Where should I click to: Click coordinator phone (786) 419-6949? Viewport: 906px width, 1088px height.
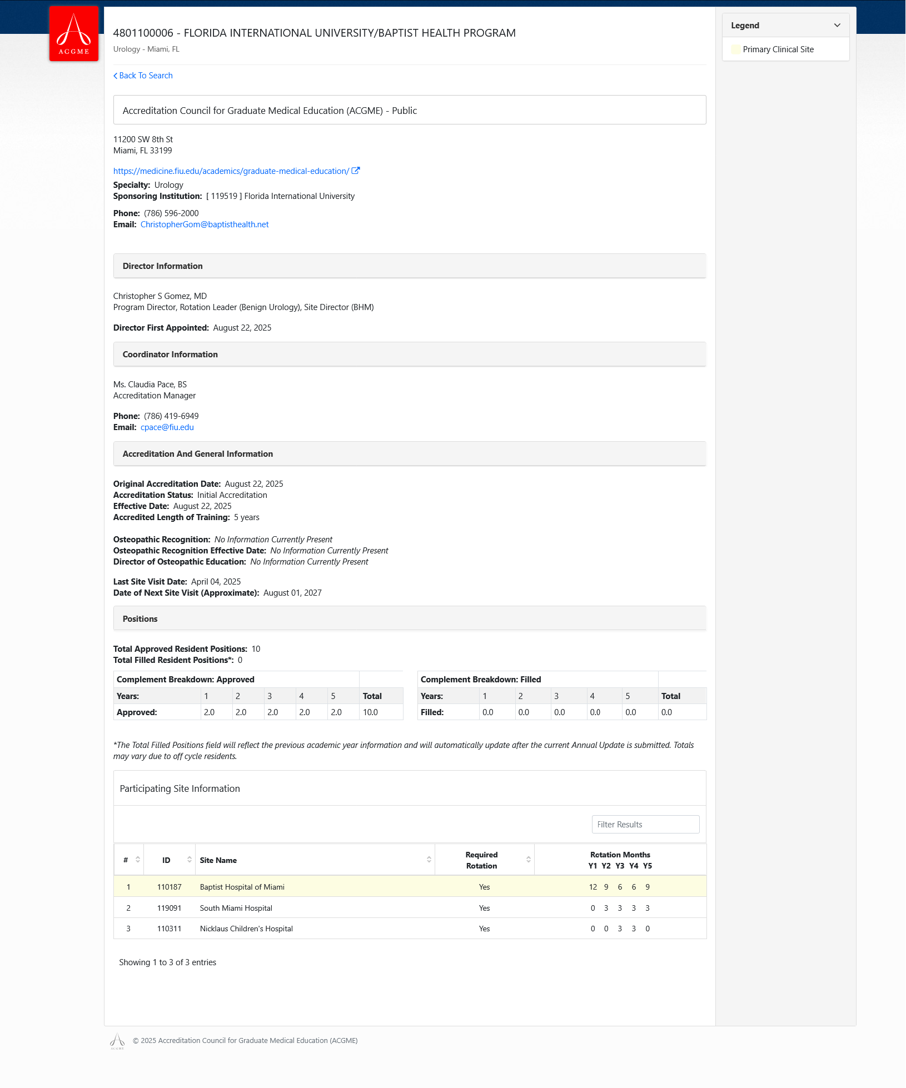coord(171,416)
